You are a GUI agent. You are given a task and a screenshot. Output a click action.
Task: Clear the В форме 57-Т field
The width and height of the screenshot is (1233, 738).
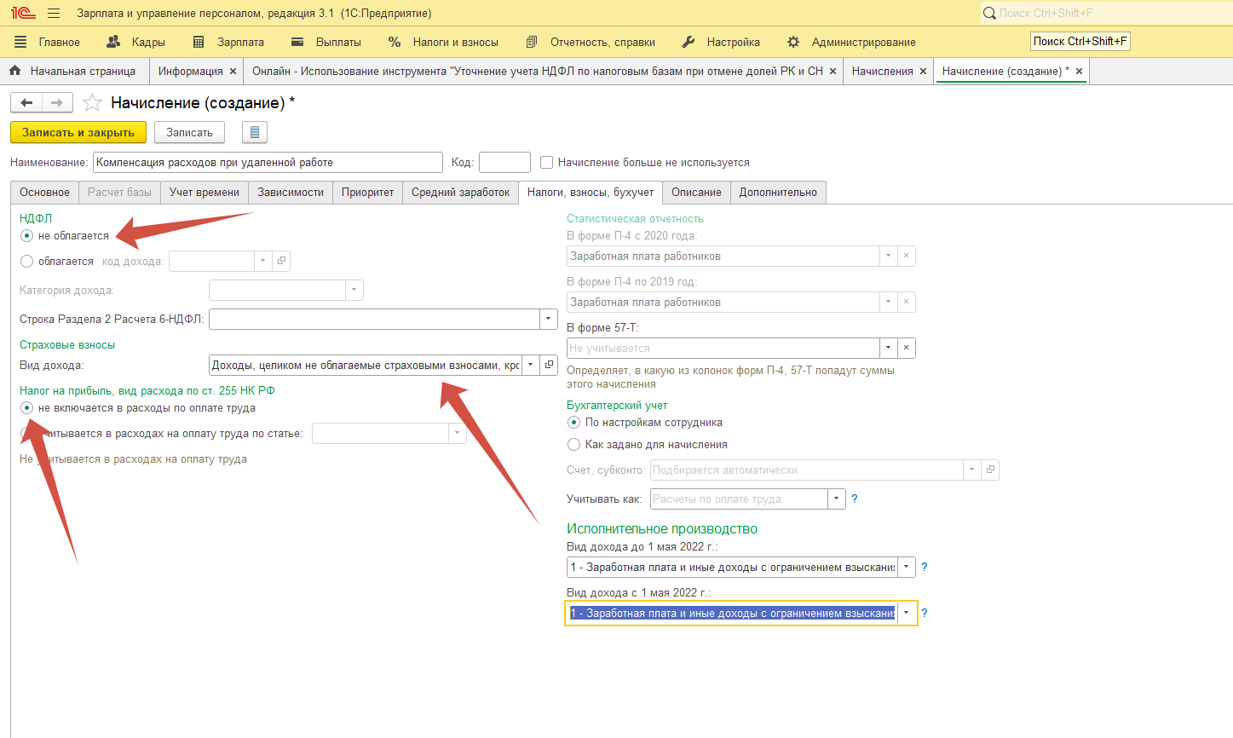[x=907, y=348]
